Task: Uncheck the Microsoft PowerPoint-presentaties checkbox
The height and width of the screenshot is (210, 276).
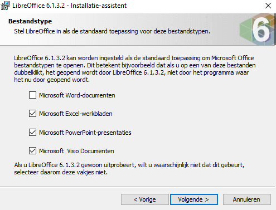Action: click(32, 133)
